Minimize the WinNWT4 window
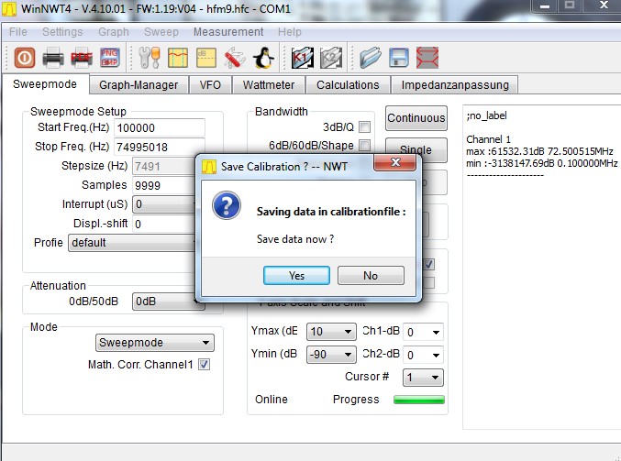The width and height of the screenshot is (621, 461). point(545,5)
